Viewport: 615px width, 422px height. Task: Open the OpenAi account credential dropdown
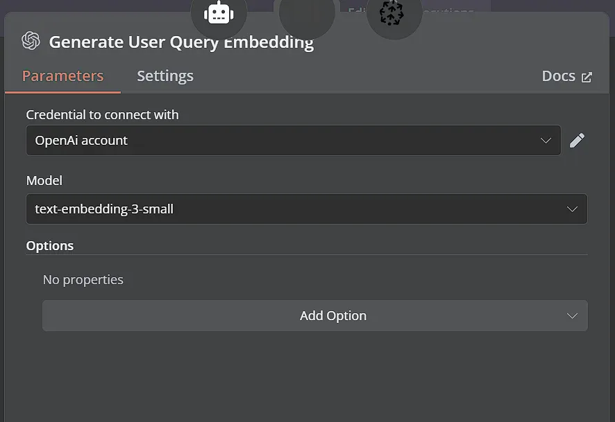coord(292,140)
